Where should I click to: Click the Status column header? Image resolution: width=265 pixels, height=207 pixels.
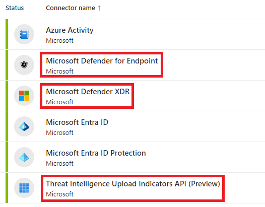pos(15,8)
